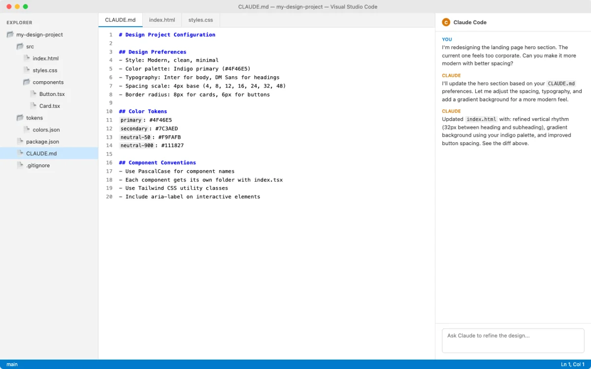Click the 'Use PascalCase for component names' line
The width and height of the screenshot is (591, 369).
click(177, 171)
